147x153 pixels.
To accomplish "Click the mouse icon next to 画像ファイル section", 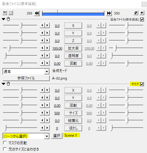I will click(8, 19).
